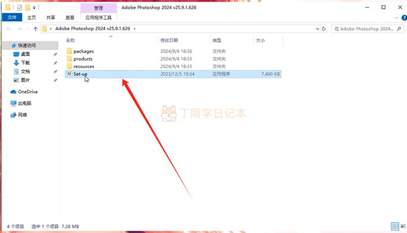Click the refresh button next to address bar
Screen dimensions: 407x233
[x=324, y=28]
